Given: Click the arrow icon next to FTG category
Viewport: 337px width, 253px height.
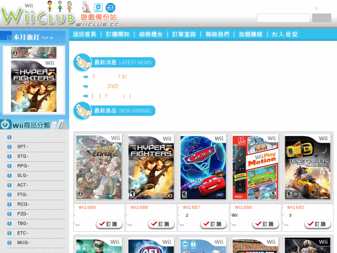Looking at the screenshot, I should [9, 195].
